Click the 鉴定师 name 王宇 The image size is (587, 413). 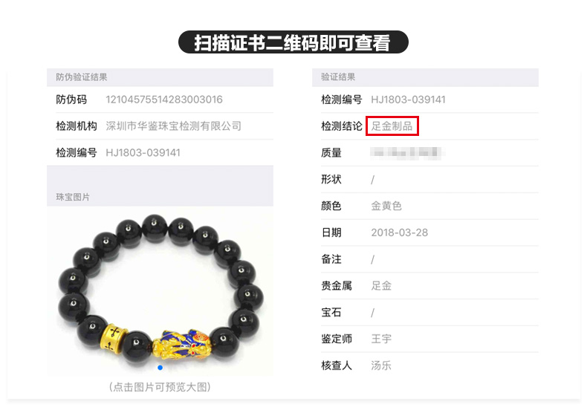381,339
